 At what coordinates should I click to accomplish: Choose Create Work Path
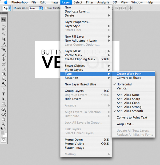(134, 74)
